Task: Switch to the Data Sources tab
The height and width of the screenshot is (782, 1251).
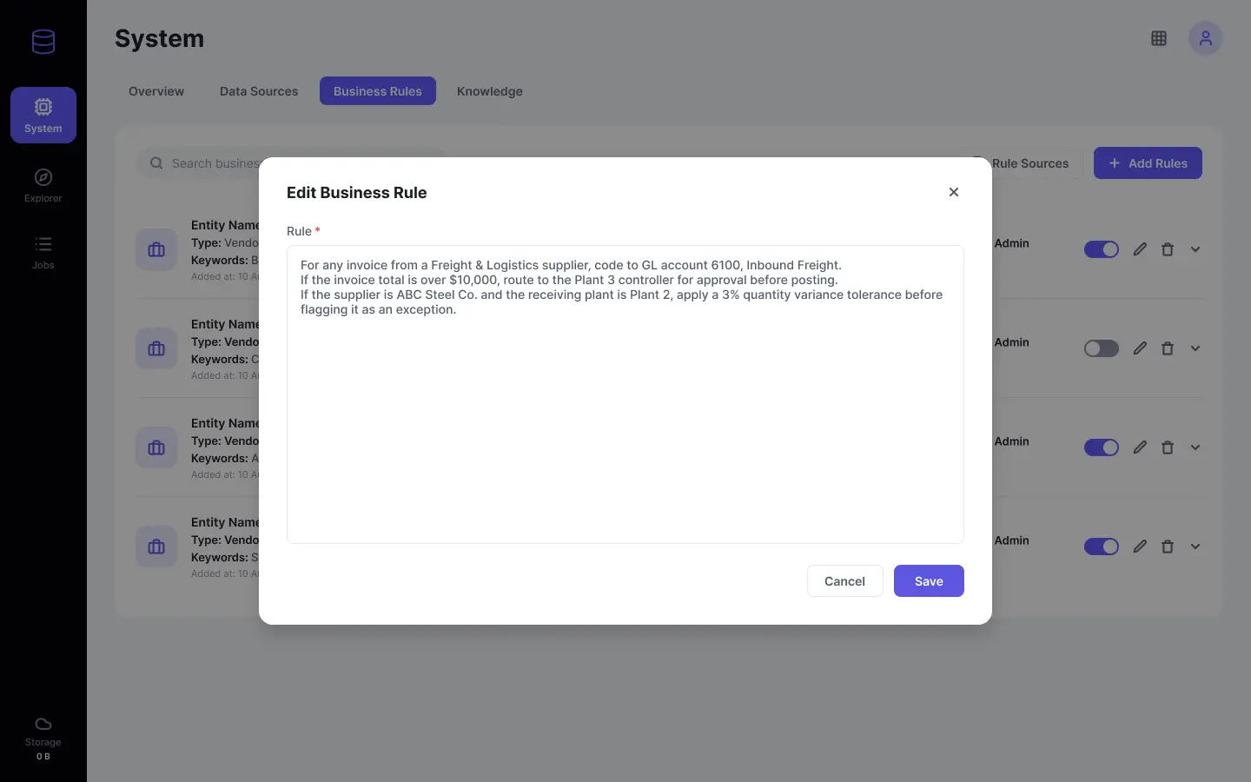Action: click(x=259, y=91)
